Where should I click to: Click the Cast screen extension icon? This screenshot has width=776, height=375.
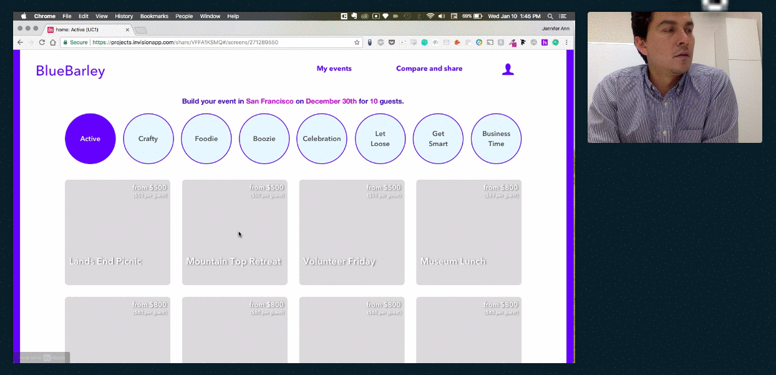pos(490,42)
